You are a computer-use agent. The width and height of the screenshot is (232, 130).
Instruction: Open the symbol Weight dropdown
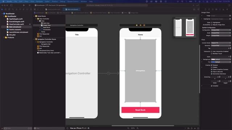[221, 35]
